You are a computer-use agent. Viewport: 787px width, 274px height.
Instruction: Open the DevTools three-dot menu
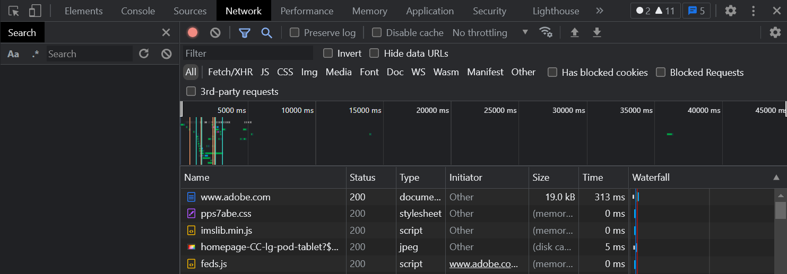click(x=754, y=11)
